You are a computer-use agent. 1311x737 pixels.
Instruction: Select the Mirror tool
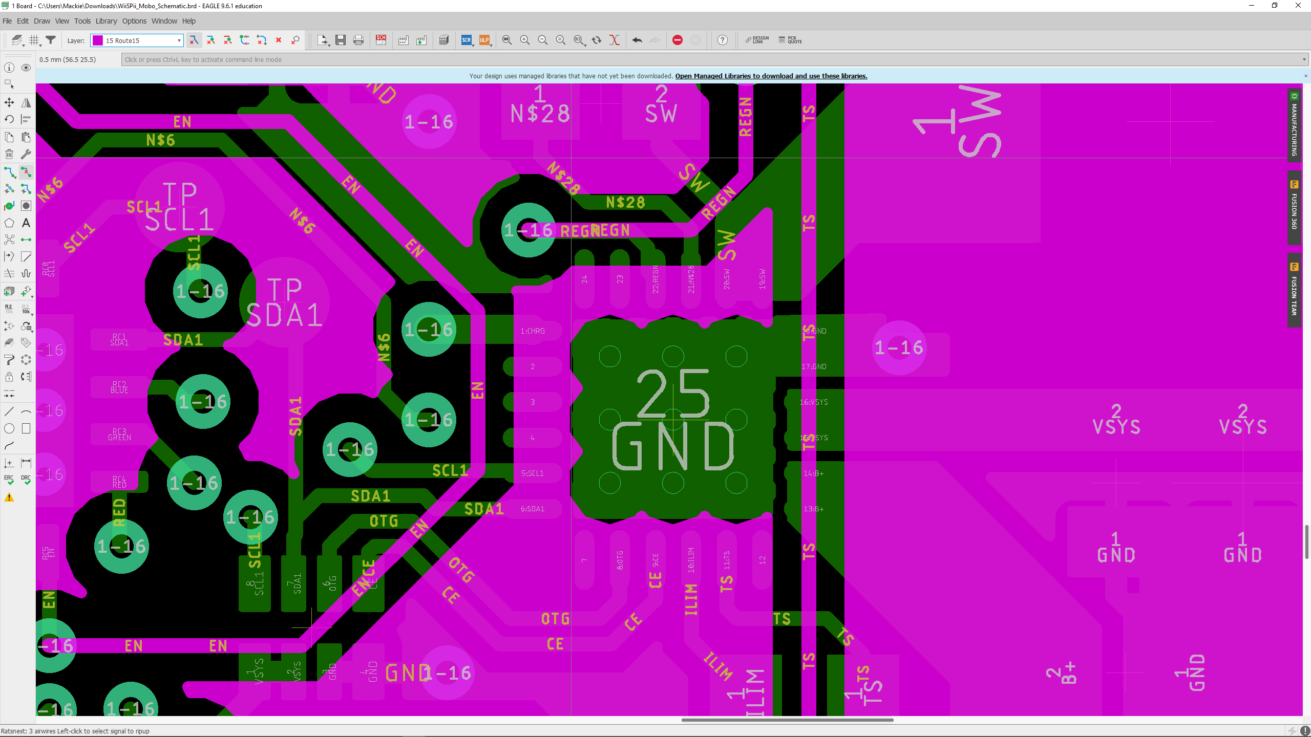[26, 102]
